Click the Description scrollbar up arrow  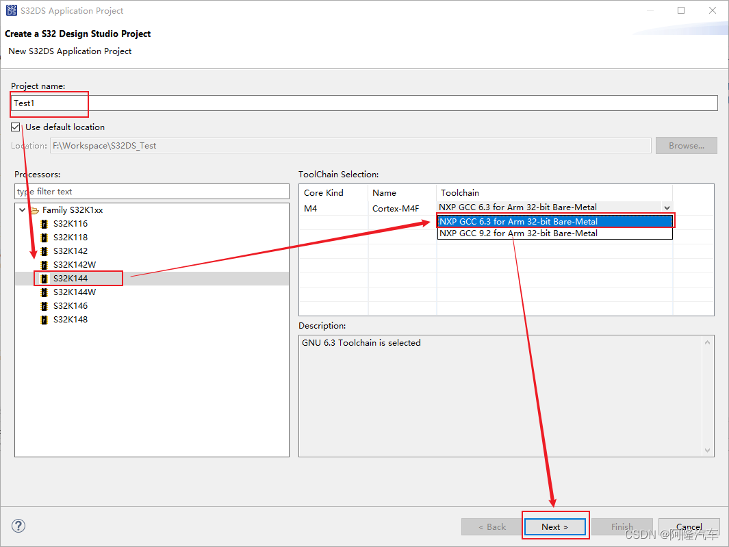707,342
